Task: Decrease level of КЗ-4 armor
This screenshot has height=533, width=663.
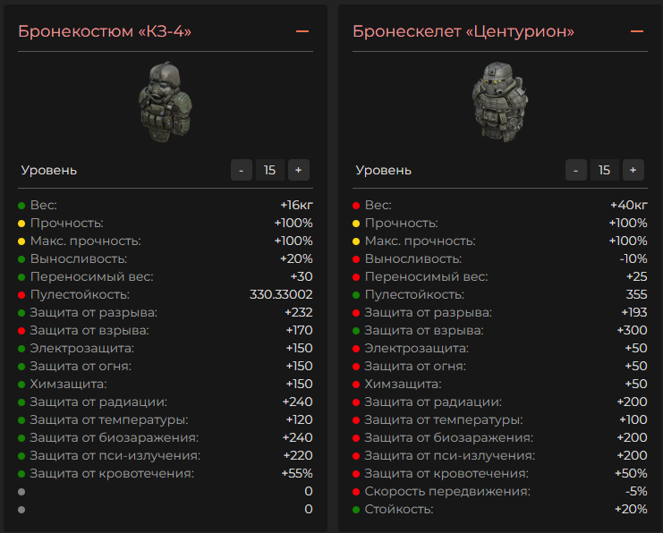Action: (x=242, y=170)
